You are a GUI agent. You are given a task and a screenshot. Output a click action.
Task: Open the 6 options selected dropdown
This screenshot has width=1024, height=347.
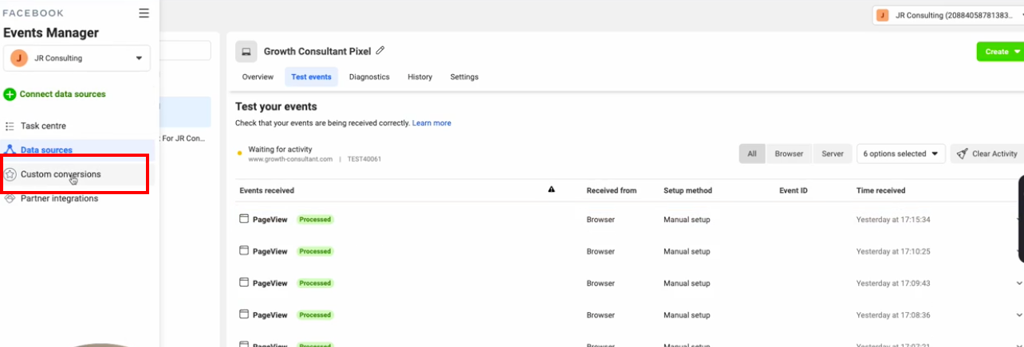pyautogui.click(x=901, y=154)
